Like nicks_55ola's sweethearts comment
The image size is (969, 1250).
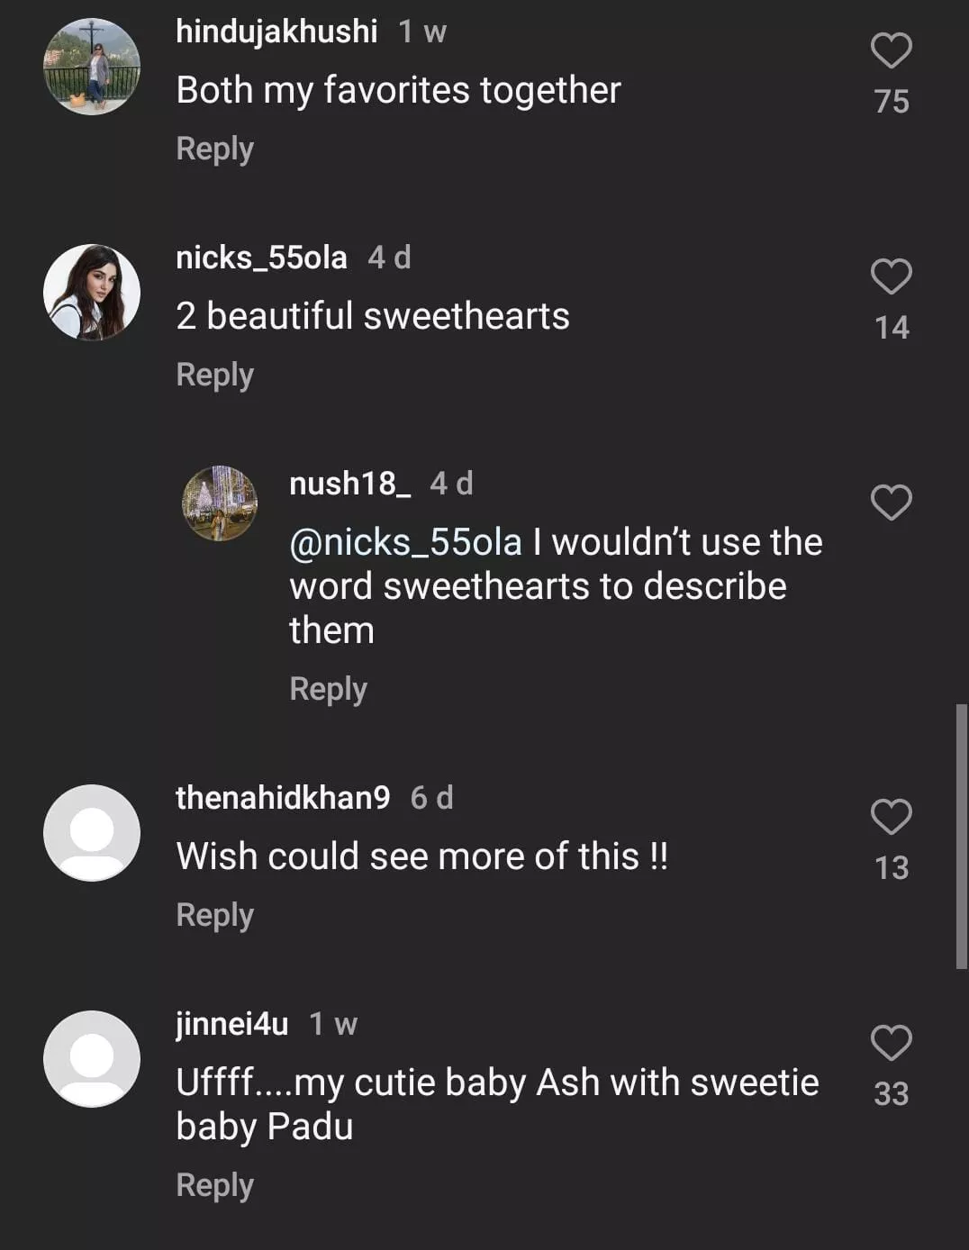pyautogui.click(x=891, y=276)
